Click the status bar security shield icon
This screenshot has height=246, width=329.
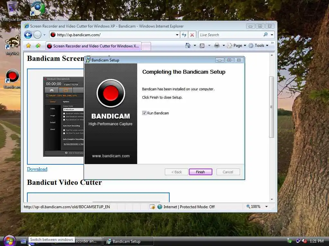pyautogui.click(x=152, y=207)
